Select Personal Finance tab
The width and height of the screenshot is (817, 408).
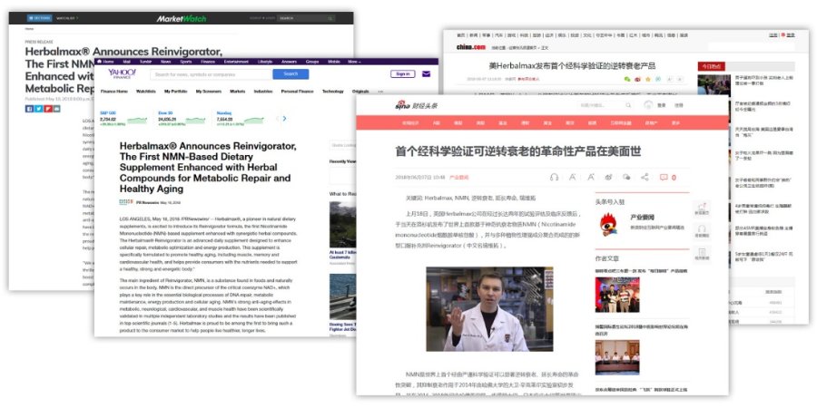(x=298, y=91)
